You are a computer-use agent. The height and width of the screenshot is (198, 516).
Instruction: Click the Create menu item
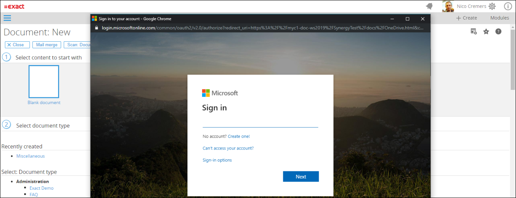(x=467, y=18)
